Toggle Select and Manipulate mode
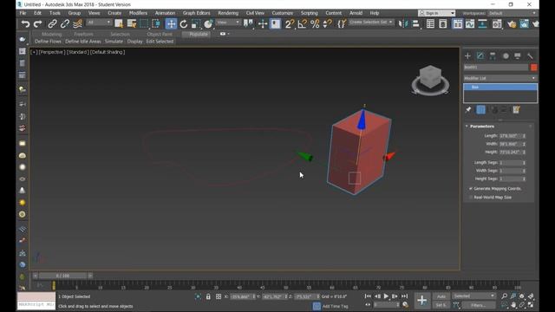Screen dimensions: 555x312 pyautogui.click(x=263, y=23)
